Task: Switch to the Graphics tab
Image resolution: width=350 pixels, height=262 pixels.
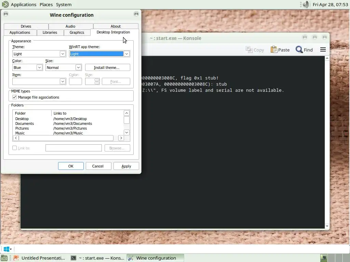Action: click(77, 32)
